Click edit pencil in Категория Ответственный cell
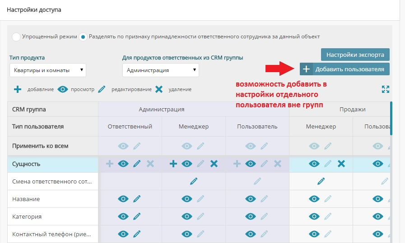Screen dimensions: 405x243 (x=137, y=216)
